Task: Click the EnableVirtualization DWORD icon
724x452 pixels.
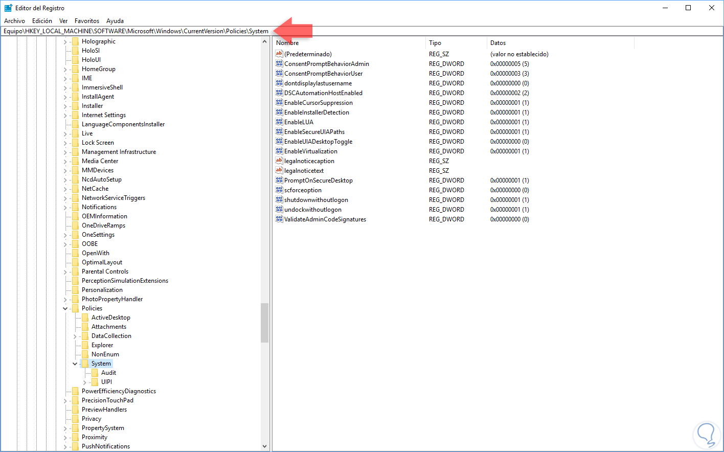Action: [279, 151]
